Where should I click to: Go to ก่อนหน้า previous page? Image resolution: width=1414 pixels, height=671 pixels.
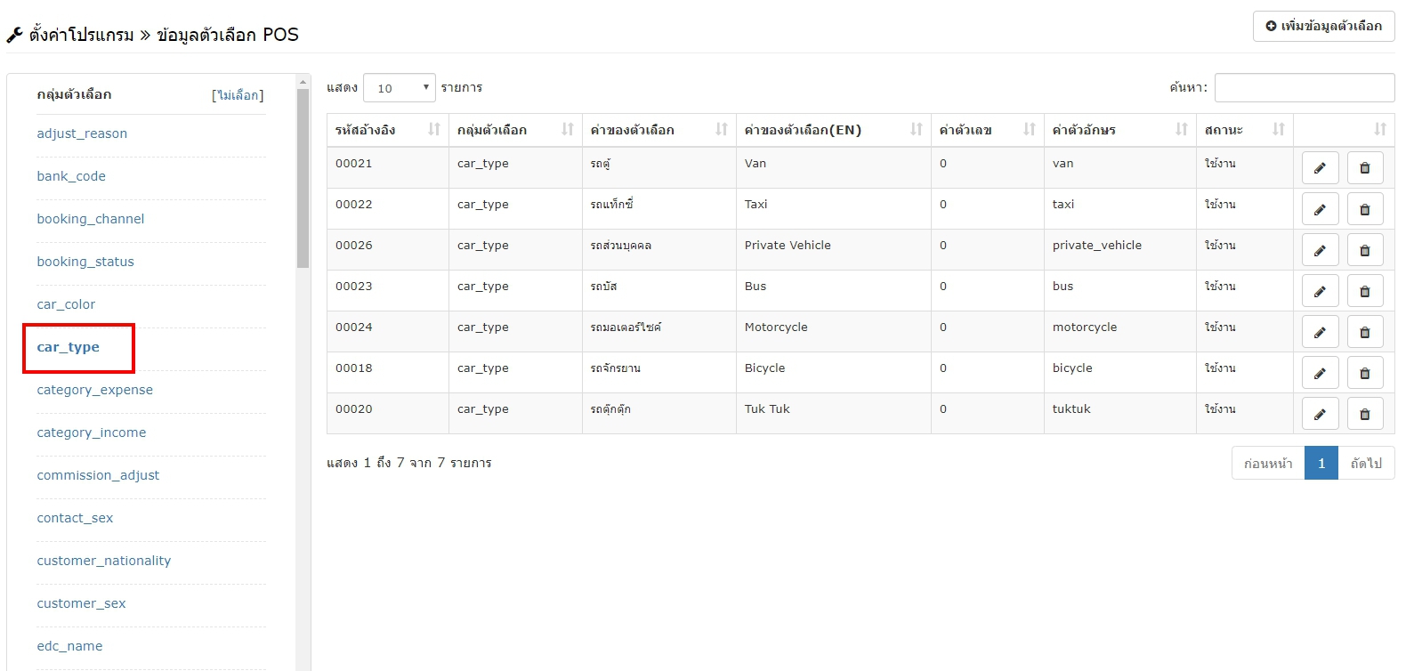pyautogui.click(x=1268, y=463)
